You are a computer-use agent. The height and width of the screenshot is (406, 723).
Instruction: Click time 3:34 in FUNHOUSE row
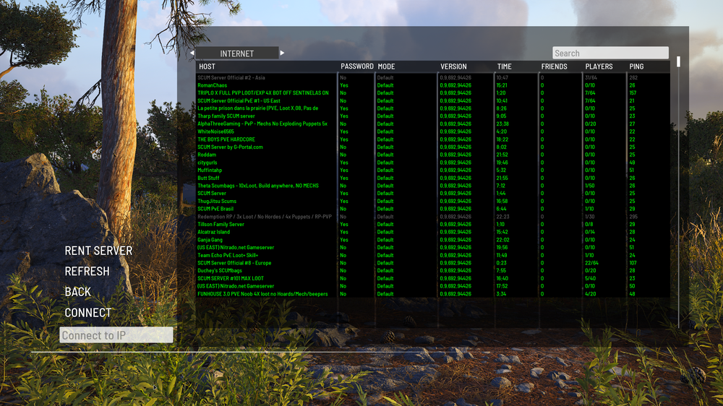click(x=501, y=294)
